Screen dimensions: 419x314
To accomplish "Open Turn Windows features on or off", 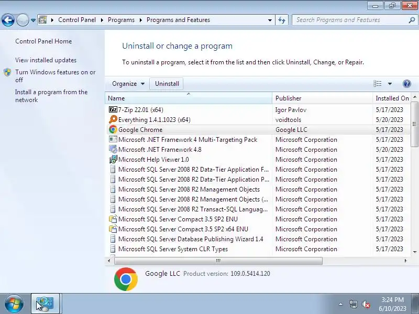I will (x=56, y=76).
